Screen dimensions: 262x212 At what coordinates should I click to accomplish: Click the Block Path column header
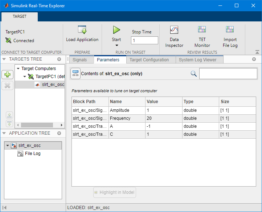coord(90,102)
